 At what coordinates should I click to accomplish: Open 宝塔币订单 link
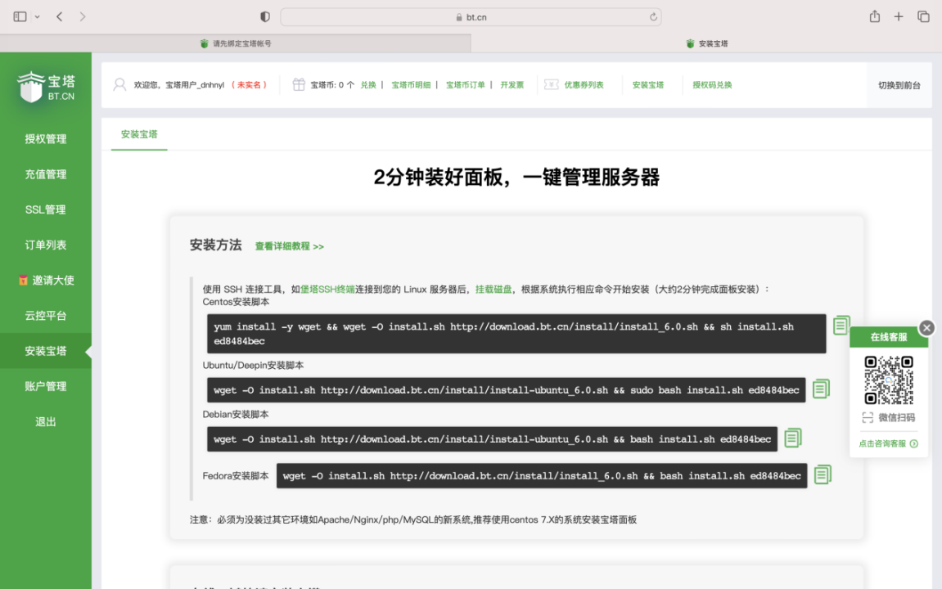466,84
